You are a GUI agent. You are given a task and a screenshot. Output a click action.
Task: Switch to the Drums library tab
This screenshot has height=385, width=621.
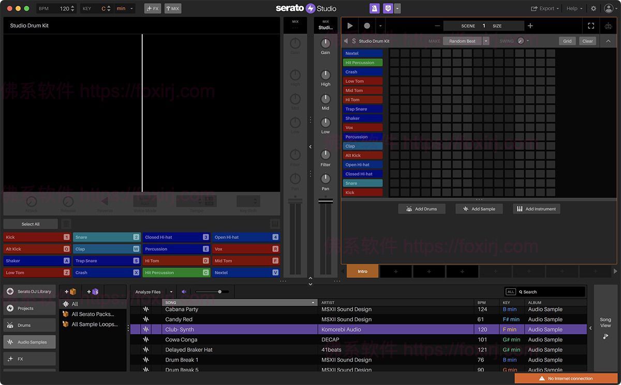coord(29,325)
